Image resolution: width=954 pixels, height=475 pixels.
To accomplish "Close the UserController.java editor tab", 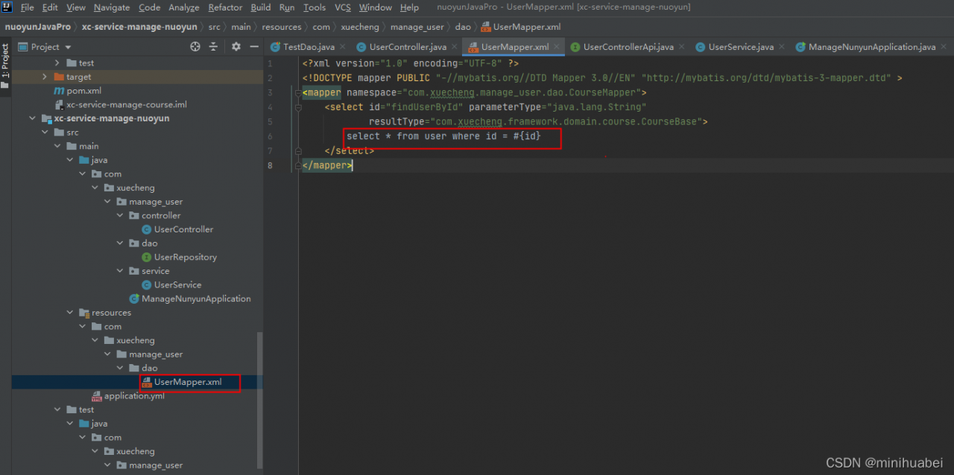I will [x=455, y=47].
